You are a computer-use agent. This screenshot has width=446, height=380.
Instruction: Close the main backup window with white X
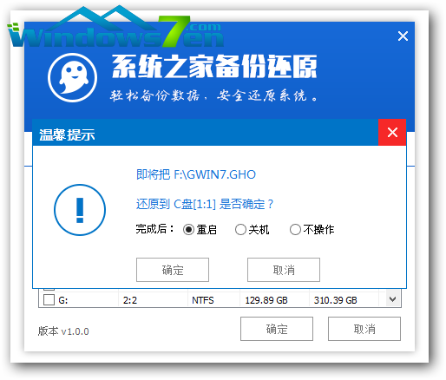[403, 36]
